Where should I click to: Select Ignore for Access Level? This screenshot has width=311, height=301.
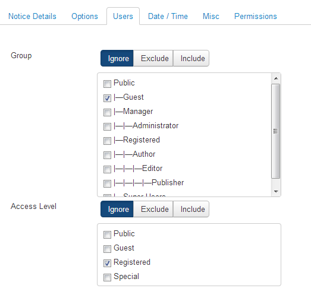pos(118,210)
